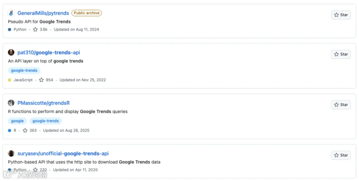
Task: Click the 363 stars icon for gtrendsR
Action: 25,130
